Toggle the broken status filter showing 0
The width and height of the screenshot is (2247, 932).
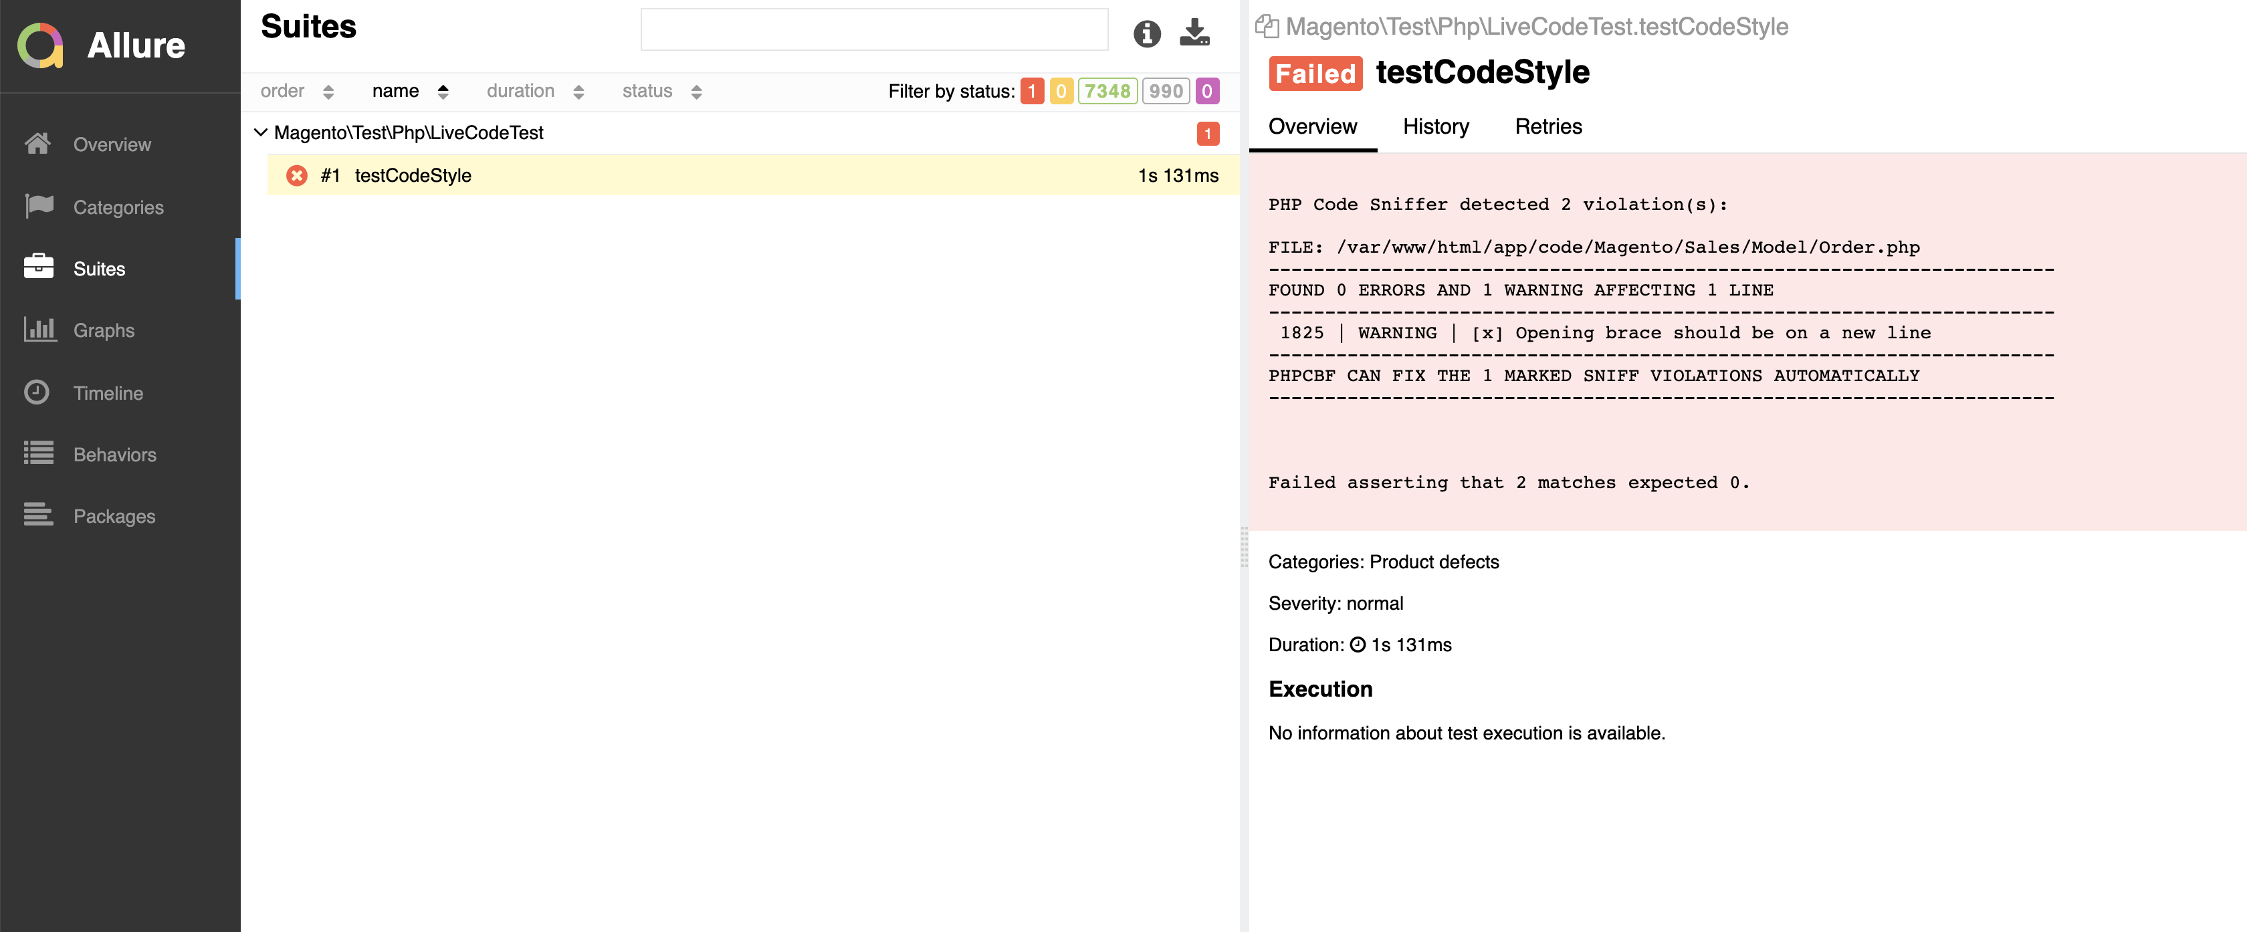[x=1061, y=91]
